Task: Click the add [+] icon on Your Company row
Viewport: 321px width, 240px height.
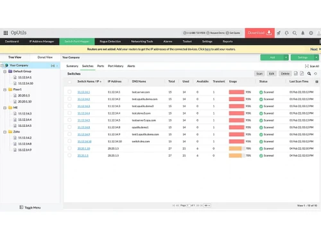Action: click(53, 66)
